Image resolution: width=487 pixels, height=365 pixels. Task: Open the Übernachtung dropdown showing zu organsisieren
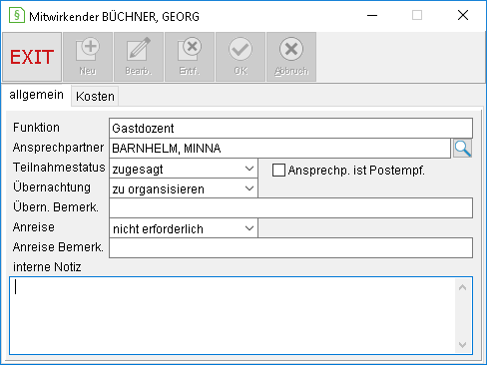(184, 188)
